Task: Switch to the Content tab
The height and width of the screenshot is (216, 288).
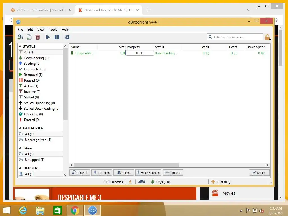Action: click(173, 173)
